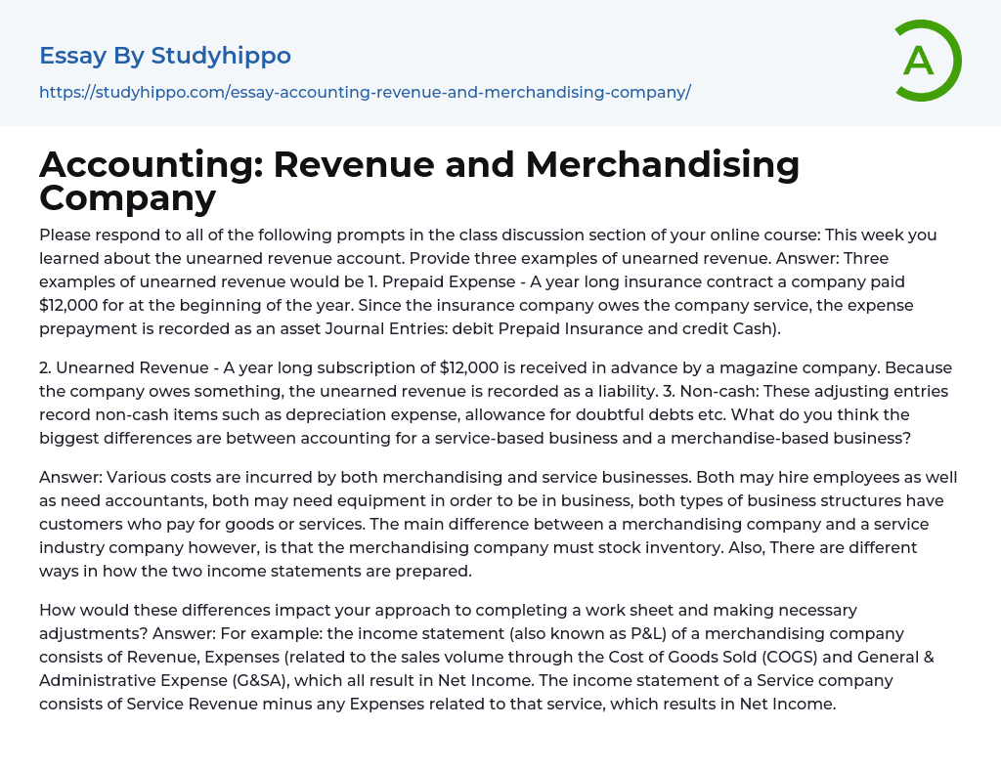The image size is (1001, 771).
Task: Open the studyhippo.com essay URL link
Action: click(365, 92)
